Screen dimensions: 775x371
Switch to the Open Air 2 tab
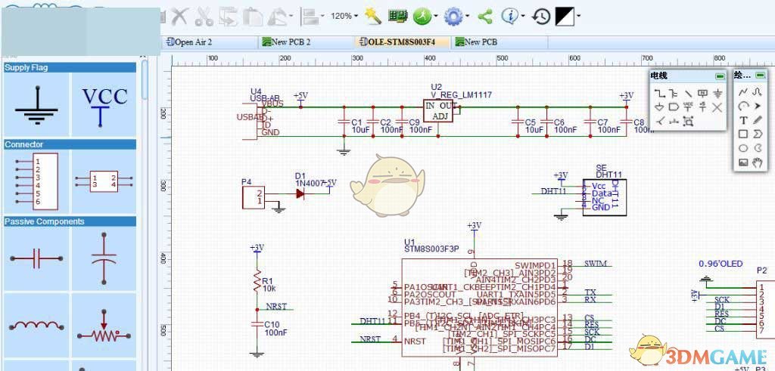pyautogui.click(x=193, y=42)
